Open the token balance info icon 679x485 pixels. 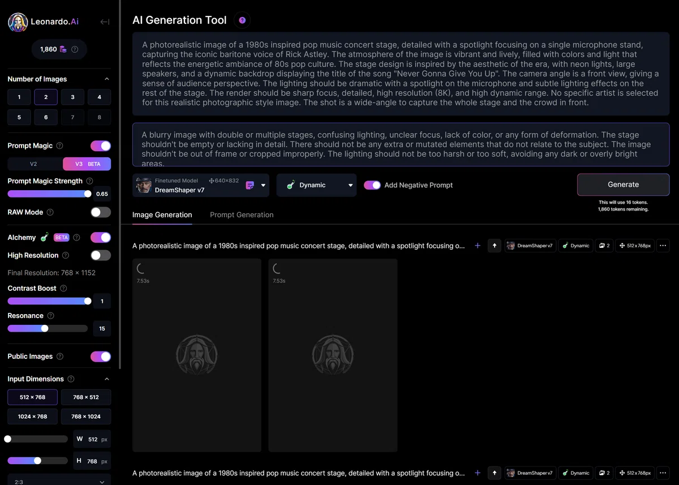point(75,49)
